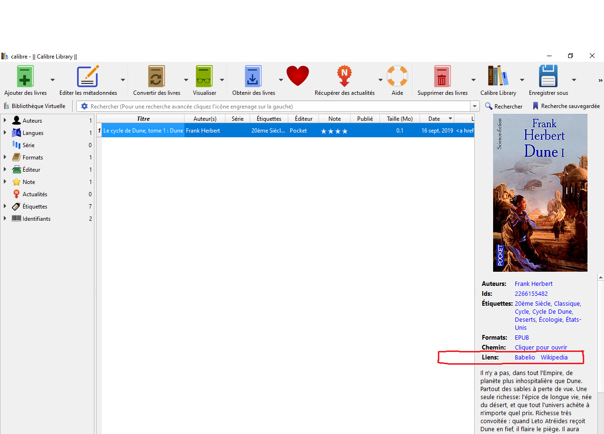Select Auteurs in the tag browser
The width and height of the screenshot is (604, 434).
[x=32, y=121]
